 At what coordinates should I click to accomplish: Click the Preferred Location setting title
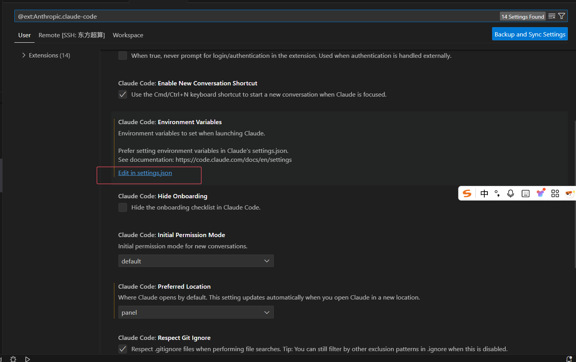164,286
